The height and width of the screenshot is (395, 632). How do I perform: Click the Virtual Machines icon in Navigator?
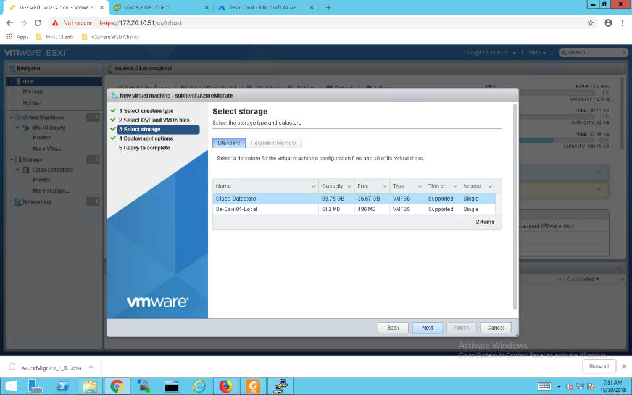point(18,117)
